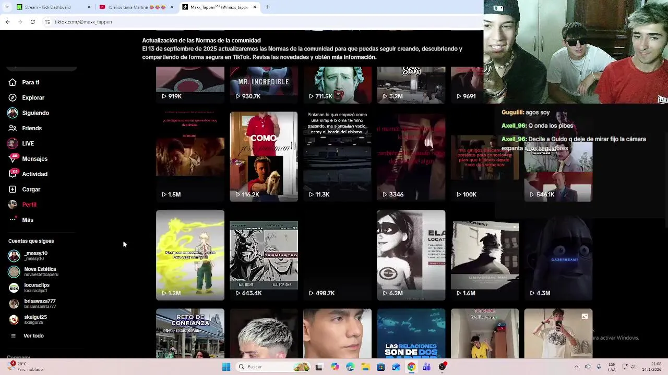Open the video with 116.2K views
The width and height of the screenshot is (668, 375).
[264, 156]
